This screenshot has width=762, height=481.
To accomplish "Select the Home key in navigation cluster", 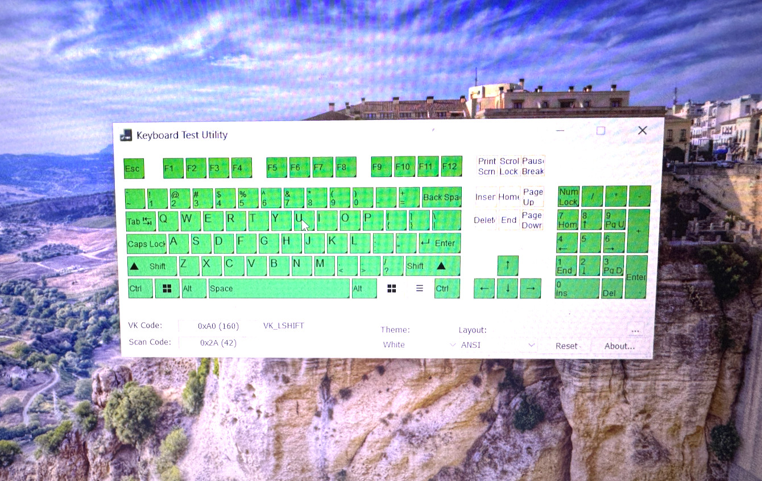I will tap(509, 197).
